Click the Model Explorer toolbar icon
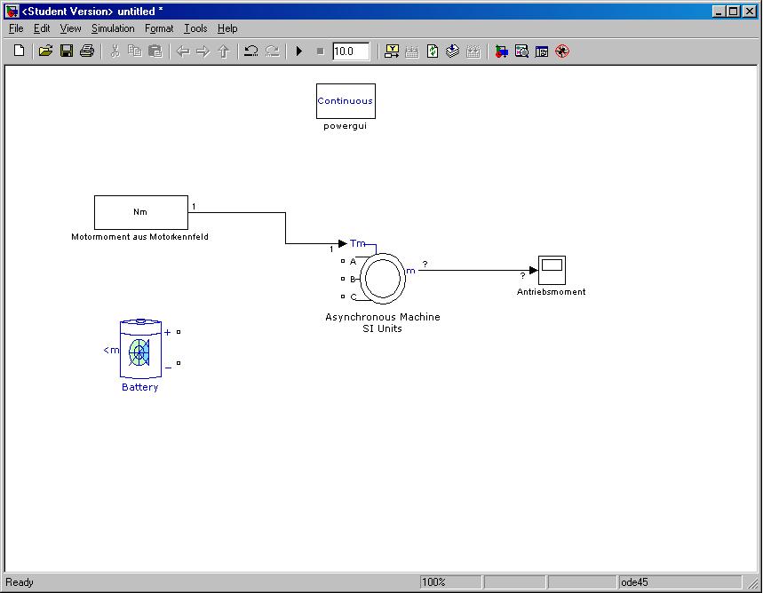The width and height of the screenshot is (763, 593). coord(521,51)
